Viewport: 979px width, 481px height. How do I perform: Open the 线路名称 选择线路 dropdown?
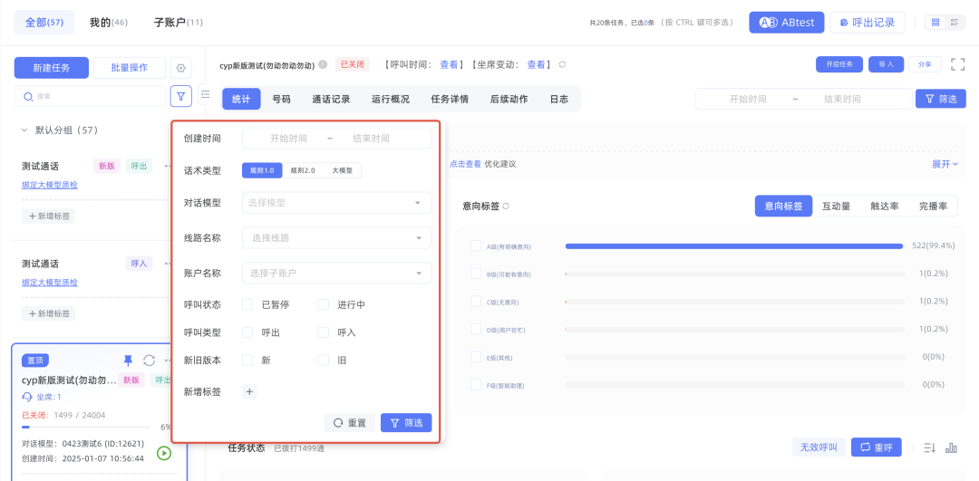tap(336, 238)
